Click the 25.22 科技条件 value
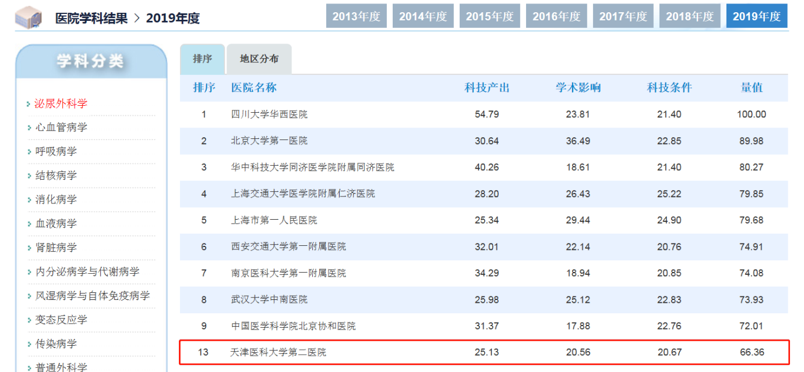The height and width of the screenshot is (372, 804). pos(669,194)
